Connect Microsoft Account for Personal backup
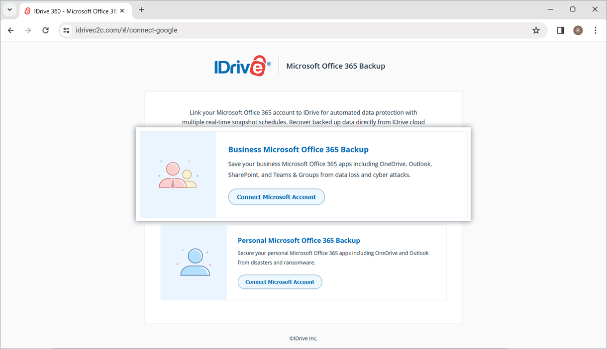 [280, 282]
